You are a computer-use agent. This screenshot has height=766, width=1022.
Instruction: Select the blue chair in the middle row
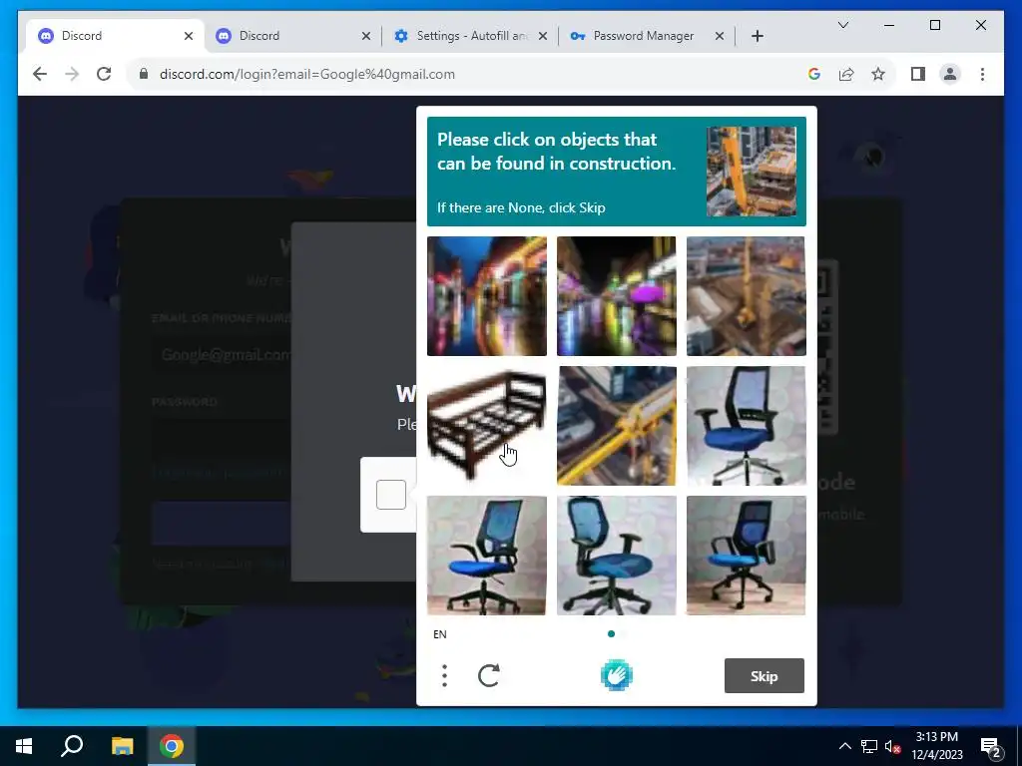point(746,425)
